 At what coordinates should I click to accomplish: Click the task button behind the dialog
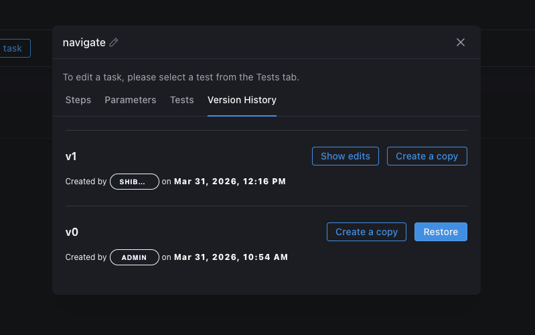(x=13, y=48)
